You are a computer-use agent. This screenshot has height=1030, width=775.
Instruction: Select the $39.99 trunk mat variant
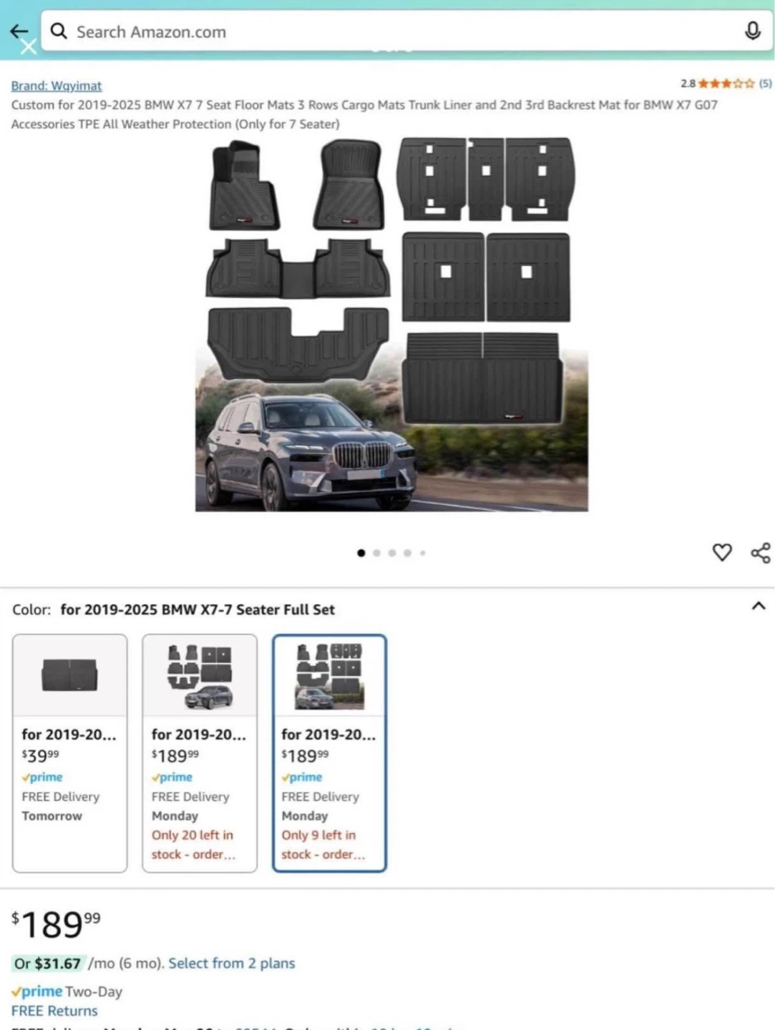coord(69,752)
